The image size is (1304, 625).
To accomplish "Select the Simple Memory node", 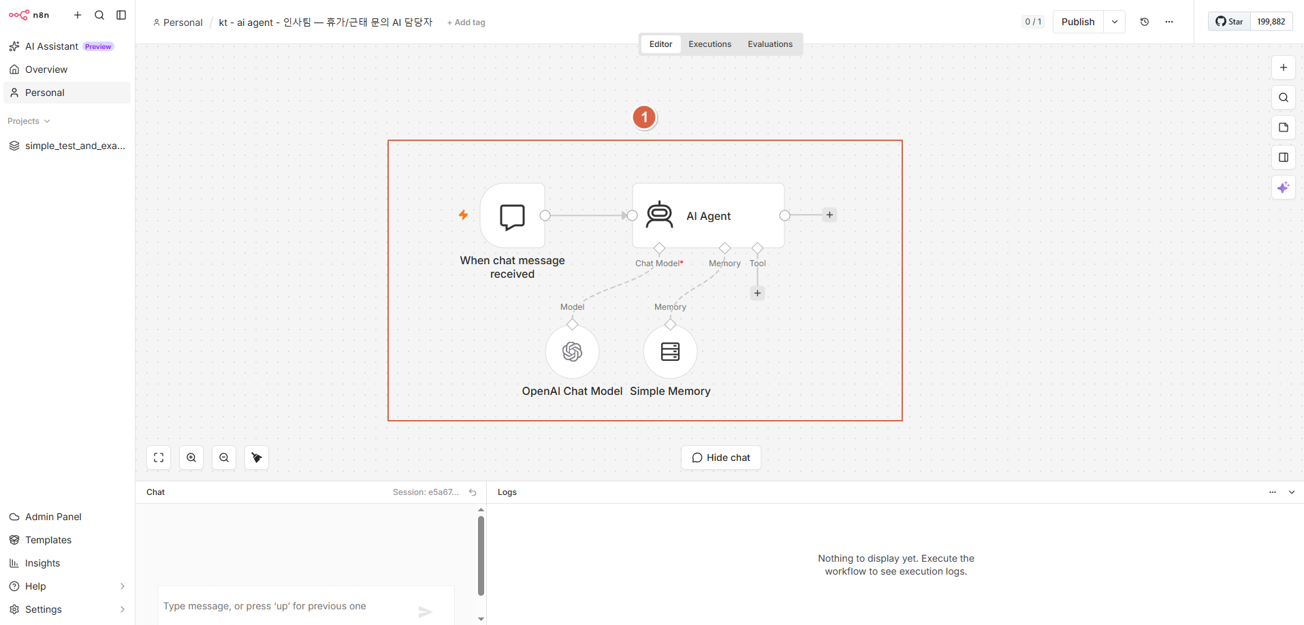I will pos(670,351).
